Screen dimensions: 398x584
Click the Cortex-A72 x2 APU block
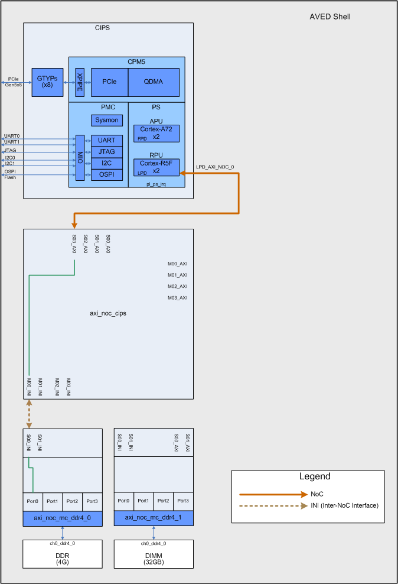pos(156,133)
